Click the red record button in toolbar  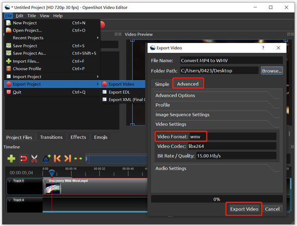click(102, 25)
